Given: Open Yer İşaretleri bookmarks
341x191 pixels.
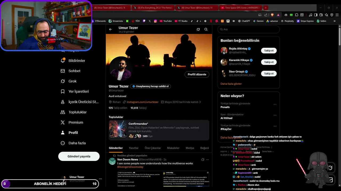Looking at the screenshot, I should tap(75, 91).
